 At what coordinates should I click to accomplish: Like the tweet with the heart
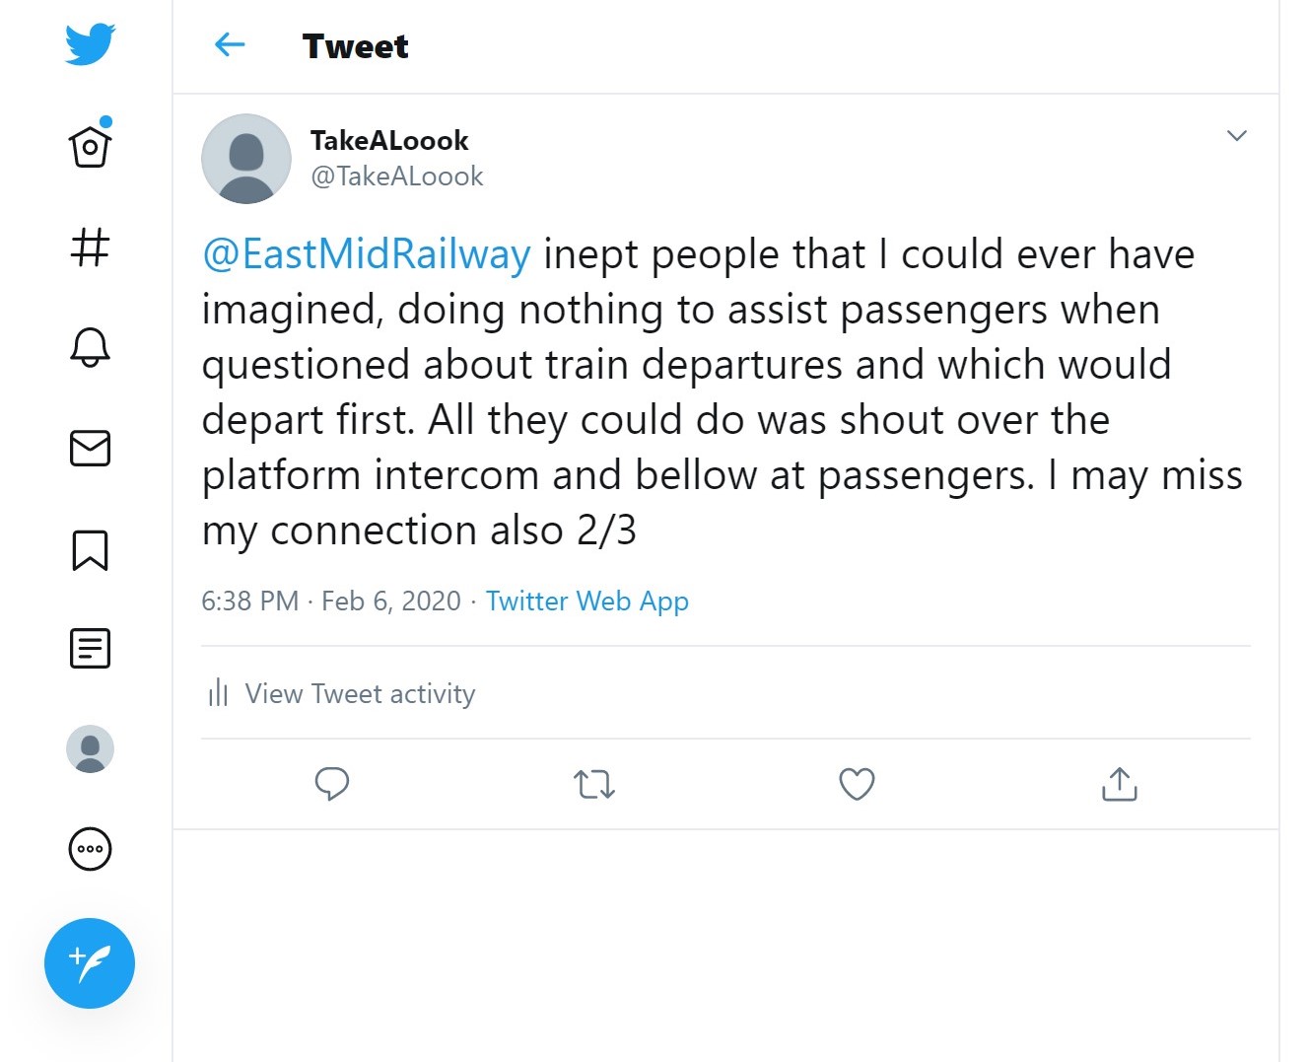[857, 784]
